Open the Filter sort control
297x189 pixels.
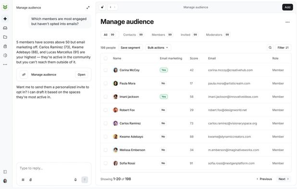283,47
